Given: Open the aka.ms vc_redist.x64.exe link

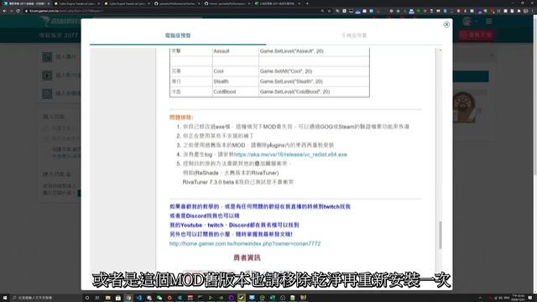Looking at the screenshot, I should click(290, 154).
